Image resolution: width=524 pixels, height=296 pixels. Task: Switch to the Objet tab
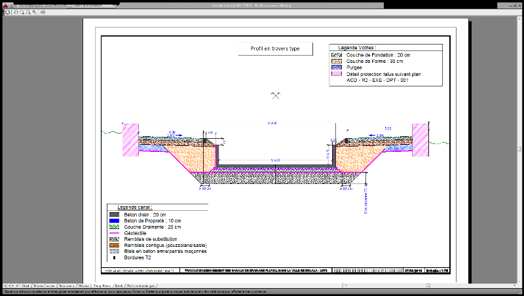(x=26, y=286)
